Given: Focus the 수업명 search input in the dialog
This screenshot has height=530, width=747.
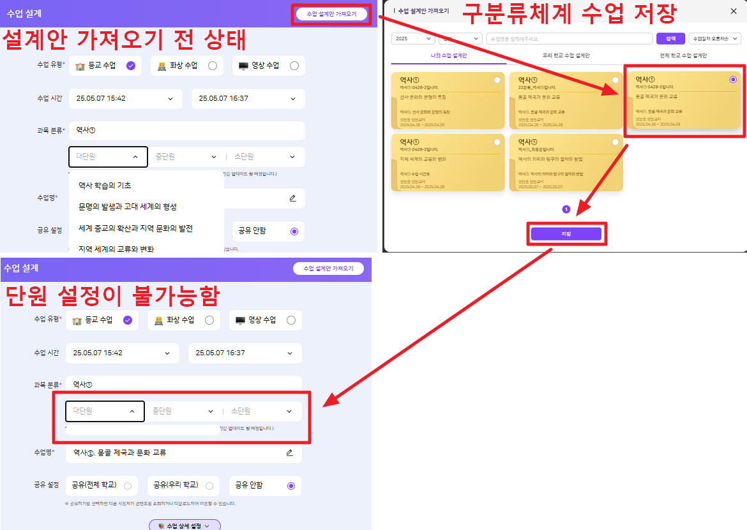Looking at the screenshot, I should point(568,39).
